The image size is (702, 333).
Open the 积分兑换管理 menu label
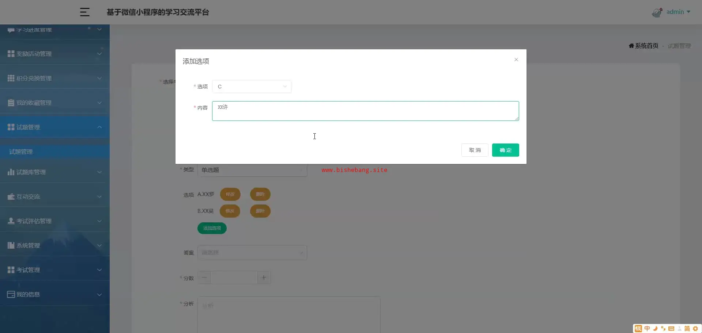34,78
